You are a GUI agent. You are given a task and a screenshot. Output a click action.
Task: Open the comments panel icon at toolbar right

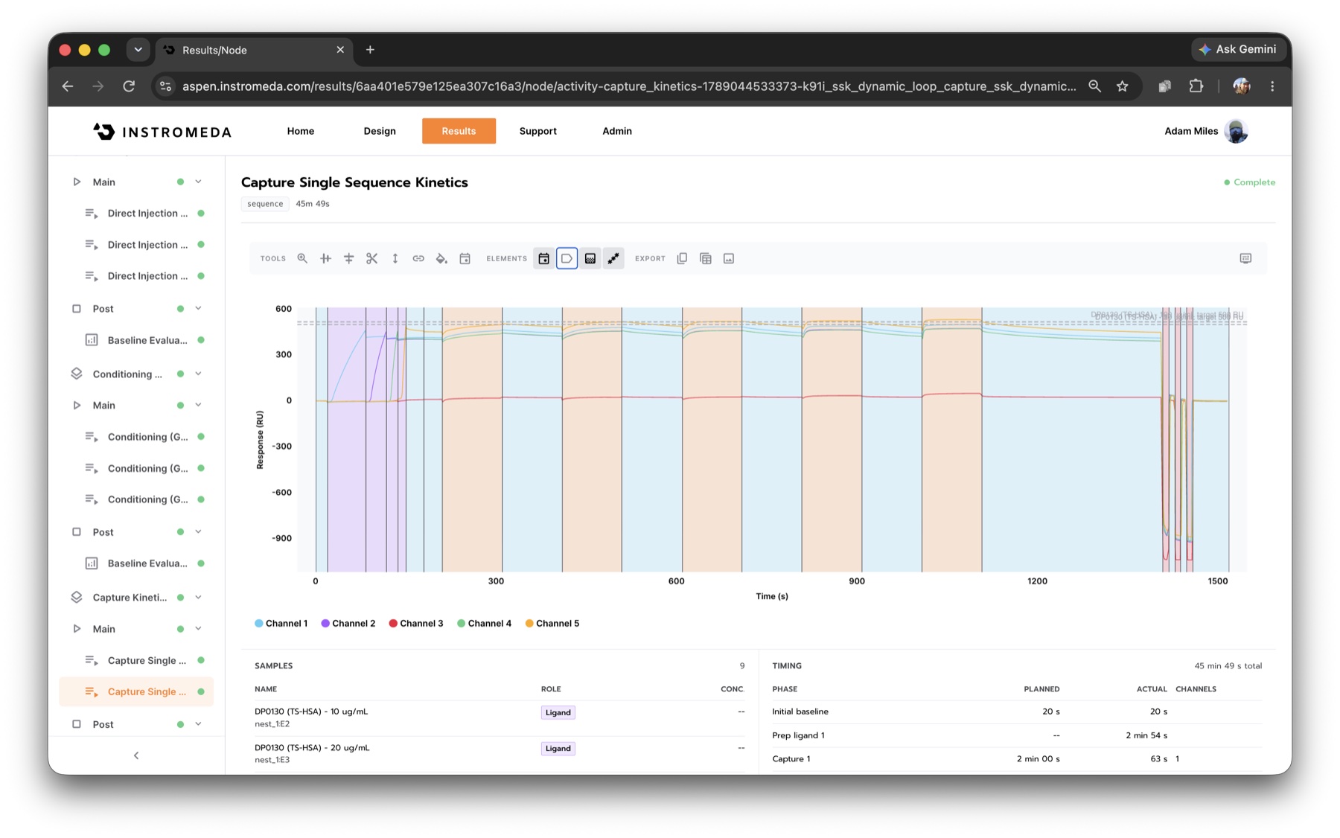point(1245,258)
